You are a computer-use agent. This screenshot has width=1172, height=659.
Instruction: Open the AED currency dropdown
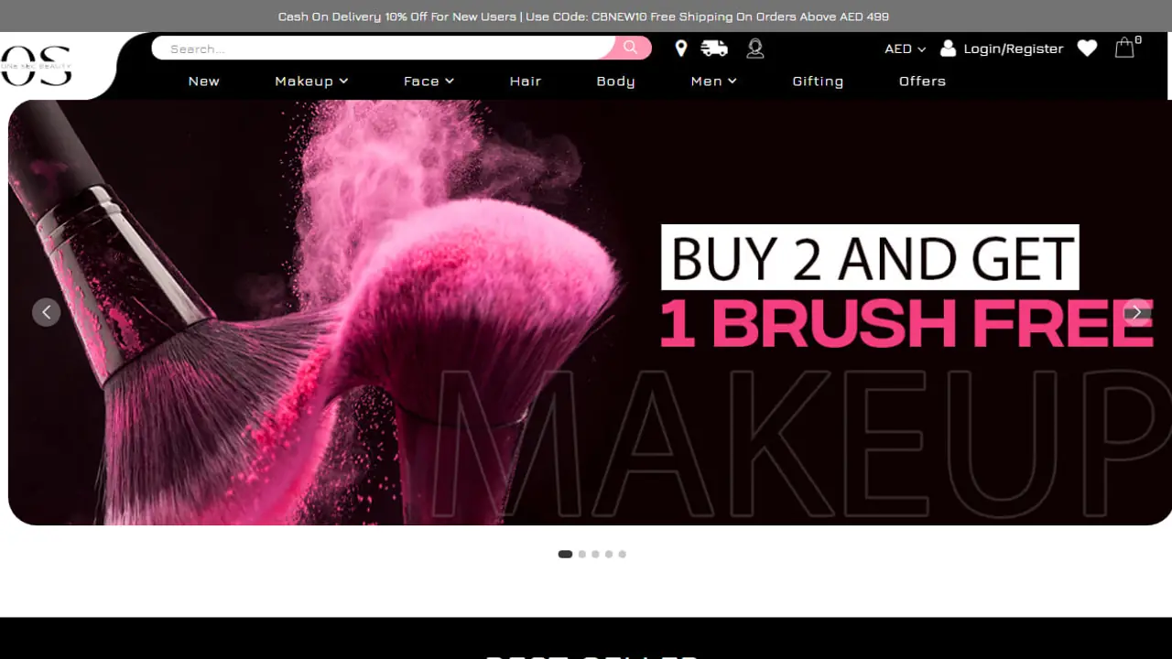tap(905, 49)
